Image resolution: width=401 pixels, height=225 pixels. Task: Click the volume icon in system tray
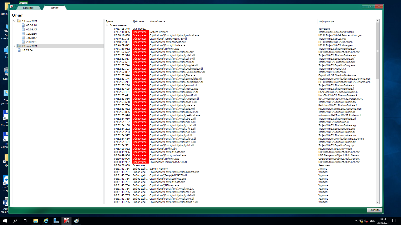point(366,221)
